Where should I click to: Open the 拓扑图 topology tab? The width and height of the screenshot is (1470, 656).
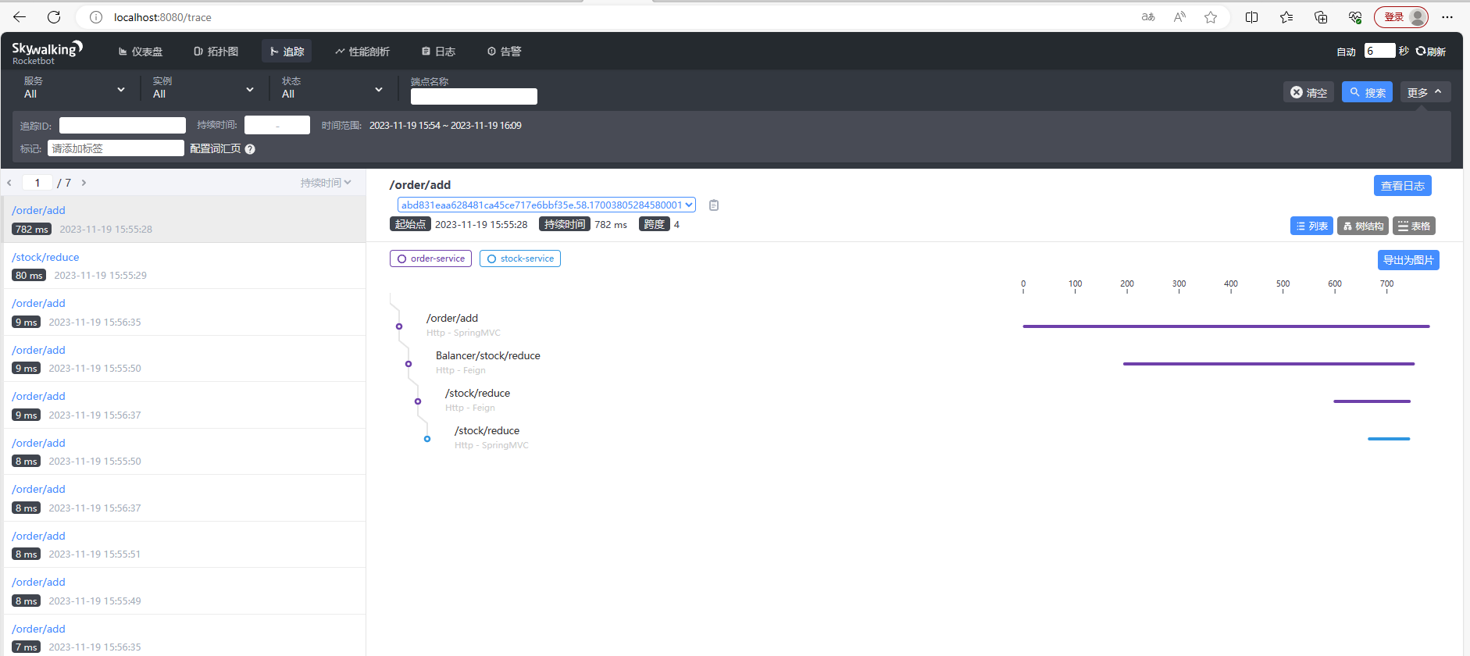click(216, 52)
